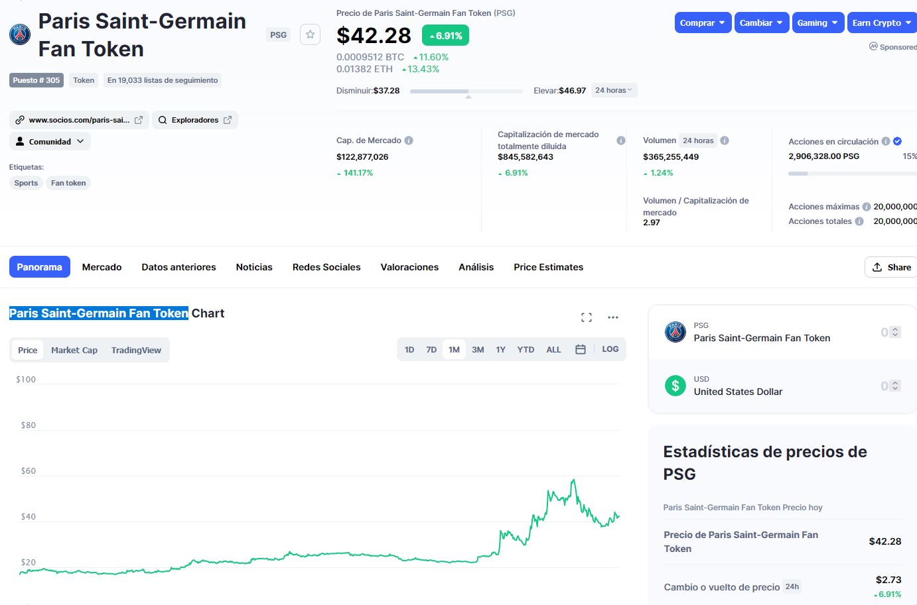917x605 pixels.
Task: Click the 24-hour low/high price range bar
Action: tap(466, 91)
